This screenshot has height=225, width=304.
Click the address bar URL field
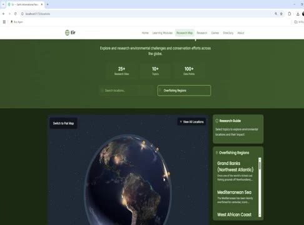click(x=146, y=14)
